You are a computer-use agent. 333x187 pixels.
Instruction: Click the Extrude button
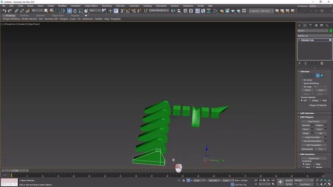(305, 125)
